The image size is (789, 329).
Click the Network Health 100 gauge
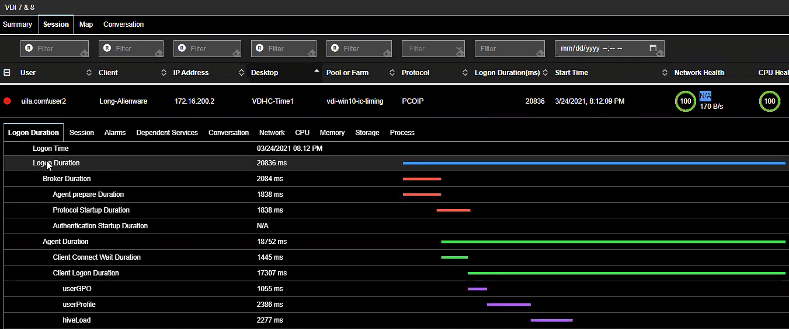[686, 101]
